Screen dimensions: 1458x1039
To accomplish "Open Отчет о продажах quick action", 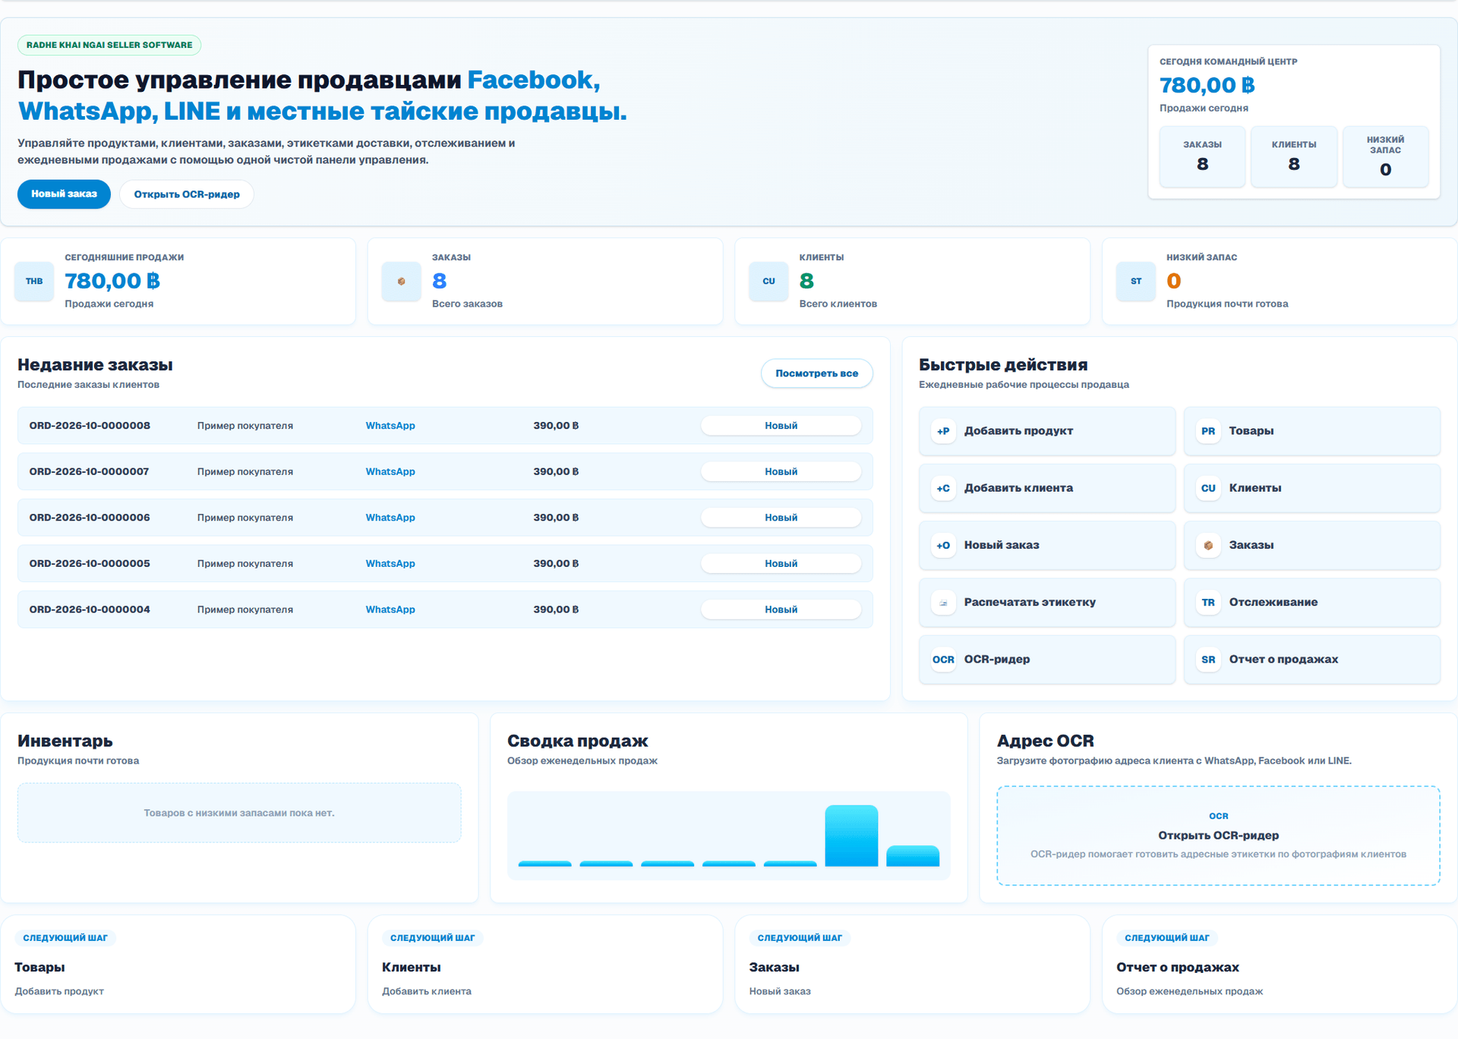I will coord(1312,660).
